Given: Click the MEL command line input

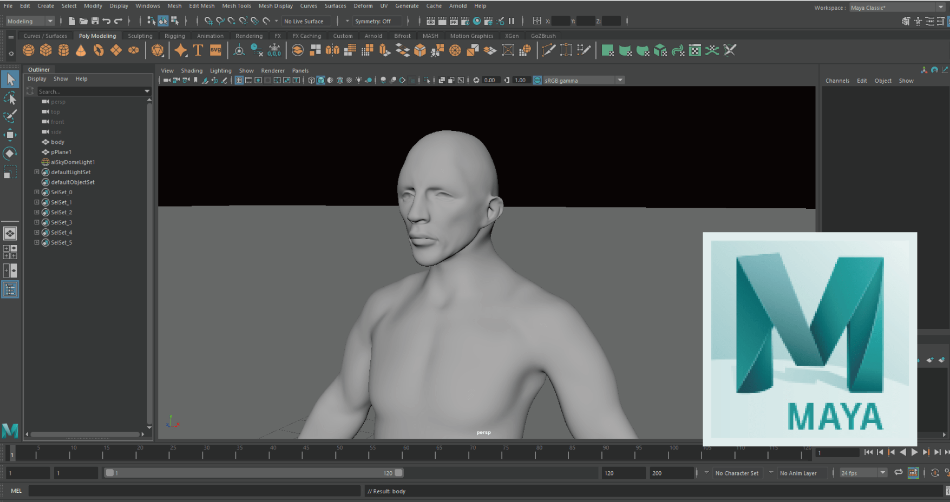Looking at the screenshot, I should pyautogui.click(x=194, y=491).
